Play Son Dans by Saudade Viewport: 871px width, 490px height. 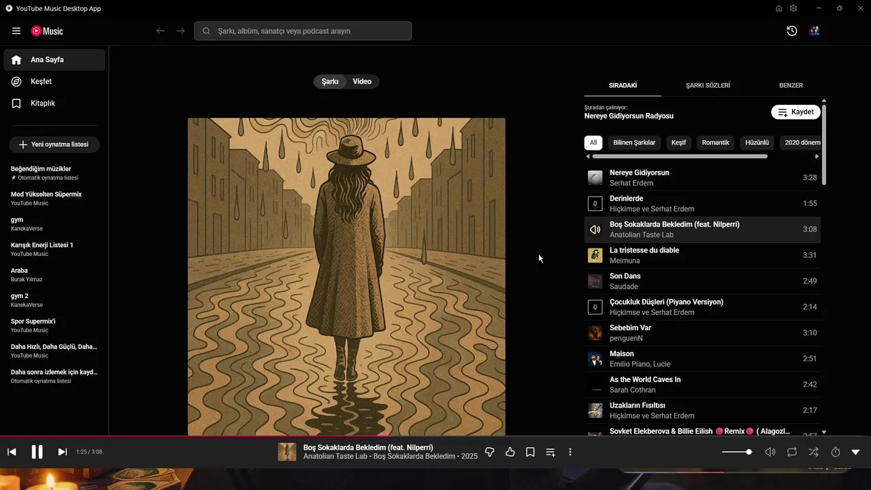702,281
